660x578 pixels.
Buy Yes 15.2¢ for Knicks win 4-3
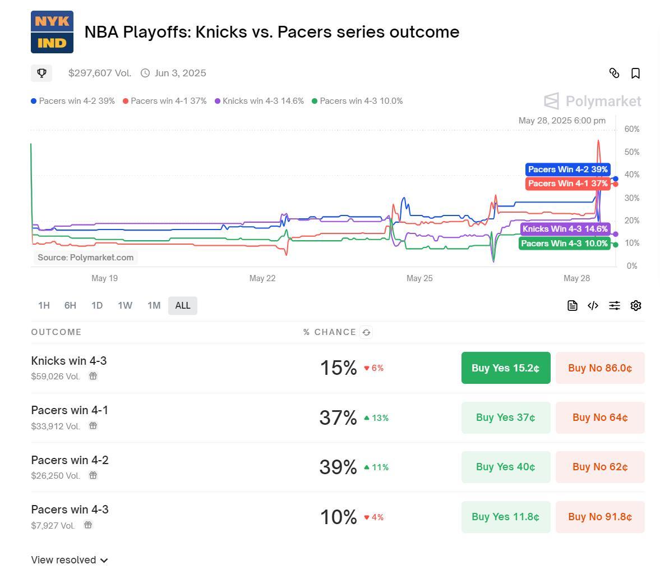pyautogui.click(x=506, y=368)
